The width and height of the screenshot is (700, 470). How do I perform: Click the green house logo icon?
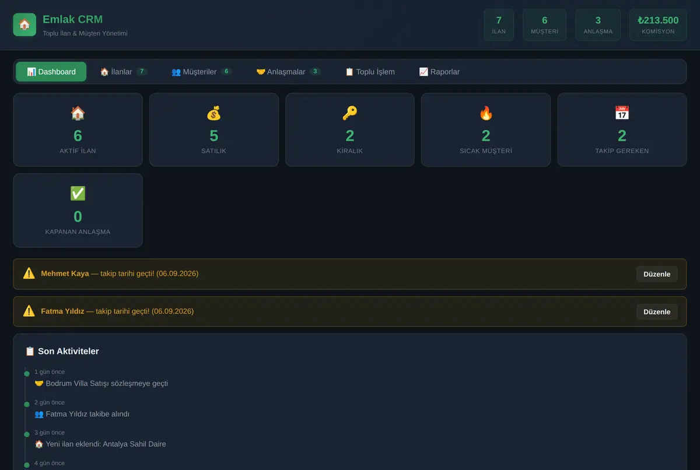(x=24, y=24)
